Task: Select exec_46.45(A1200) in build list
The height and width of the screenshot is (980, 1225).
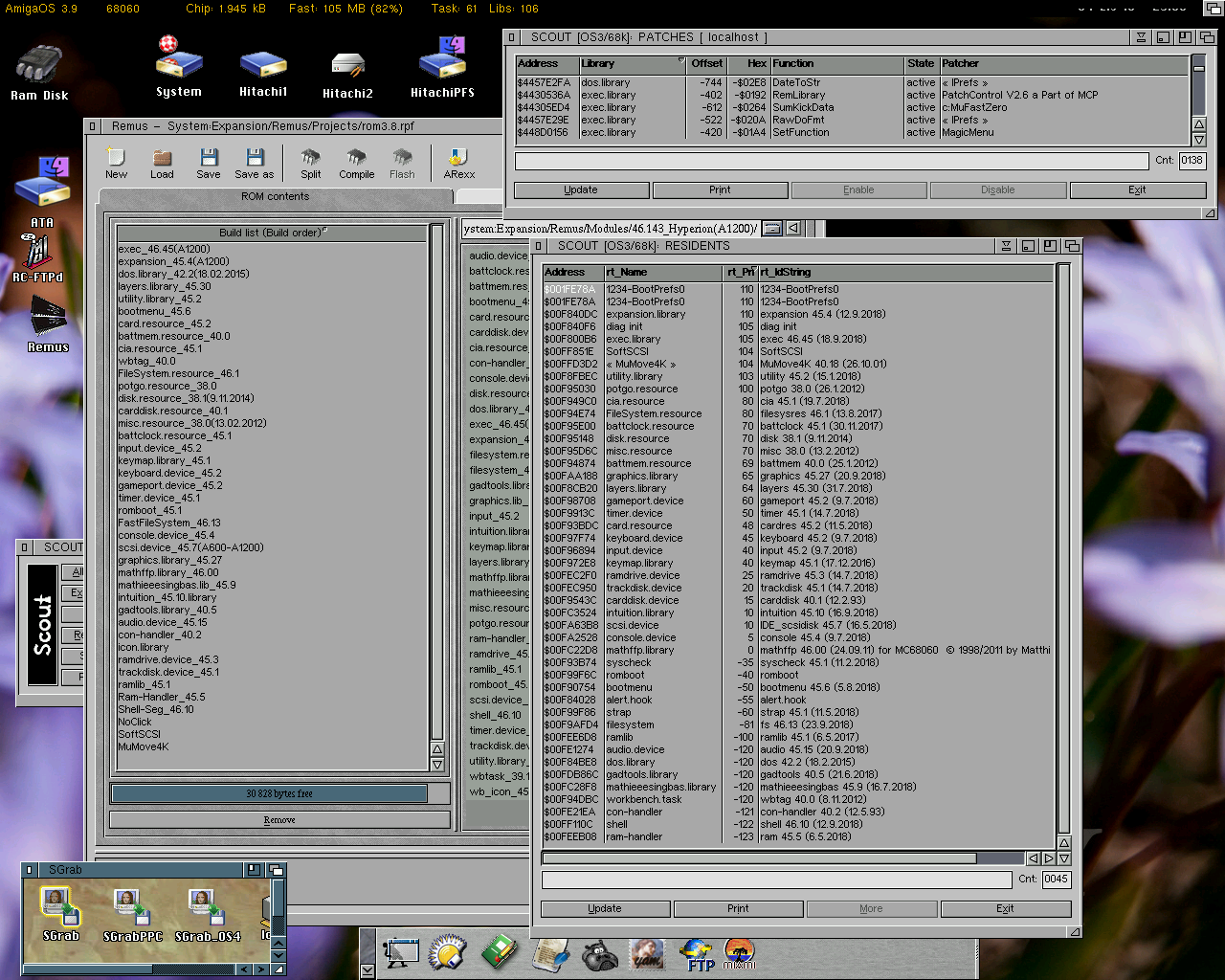Action: pos(272,249)
